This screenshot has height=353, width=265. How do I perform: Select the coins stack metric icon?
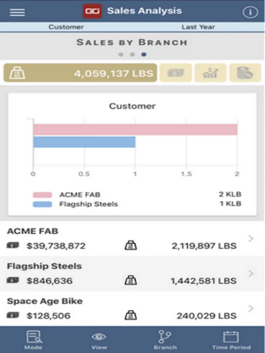click(x=245, y=73)
